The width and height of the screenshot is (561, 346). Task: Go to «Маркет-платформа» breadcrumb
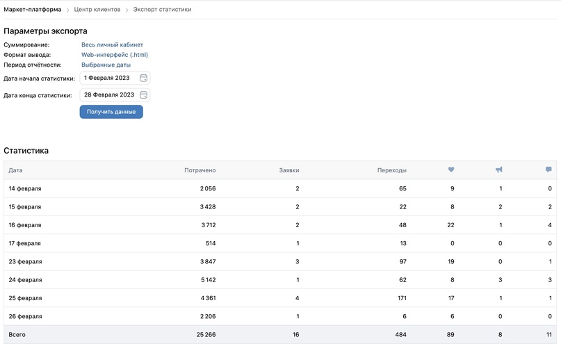pos(33,10)
